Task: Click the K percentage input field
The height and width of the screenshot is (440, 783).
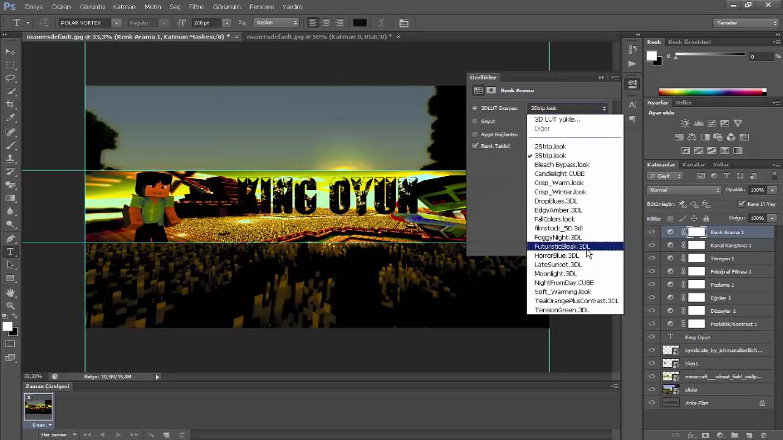Action: [761, 56]
